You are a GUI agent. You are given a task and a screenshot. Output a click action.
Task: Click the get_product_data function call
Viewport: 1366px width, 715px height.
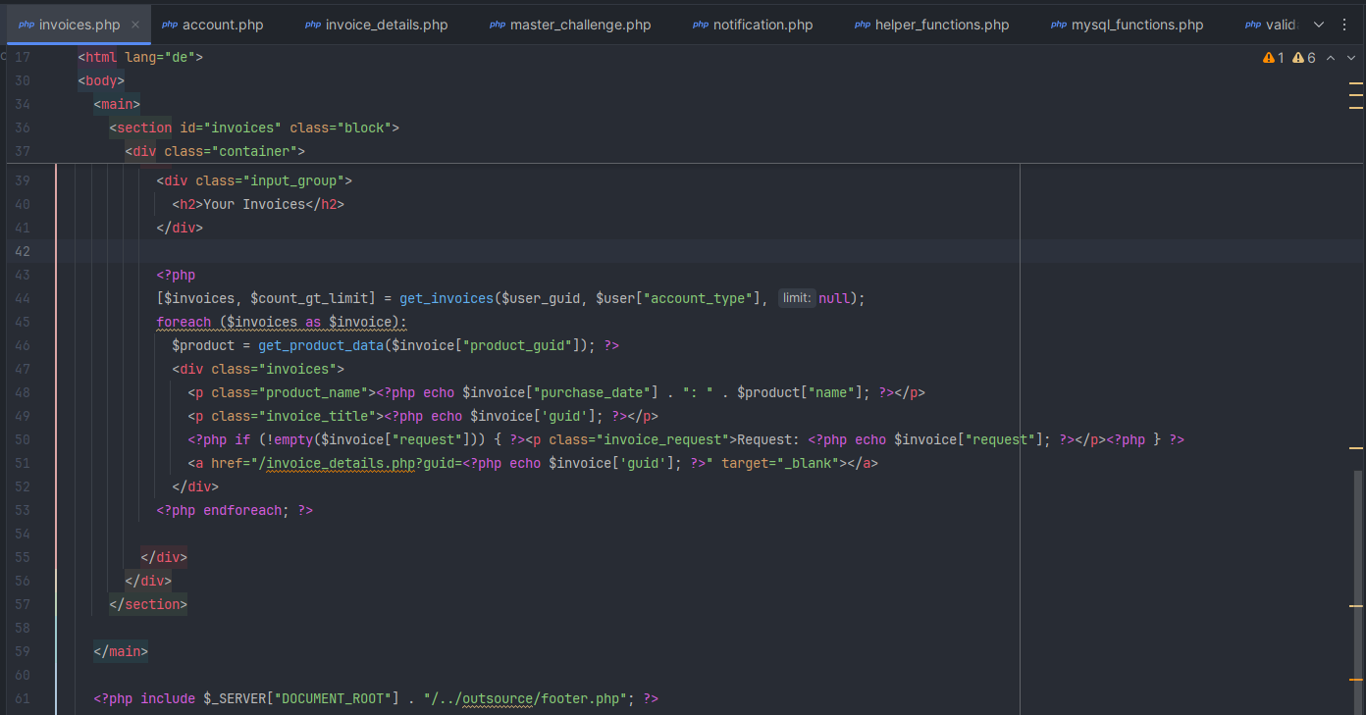pos(320,345)
